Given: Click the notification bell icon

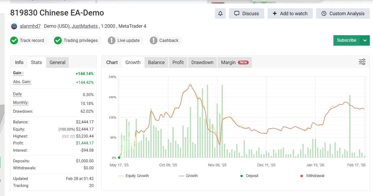Looking at the screenshot, I should 220,14.
